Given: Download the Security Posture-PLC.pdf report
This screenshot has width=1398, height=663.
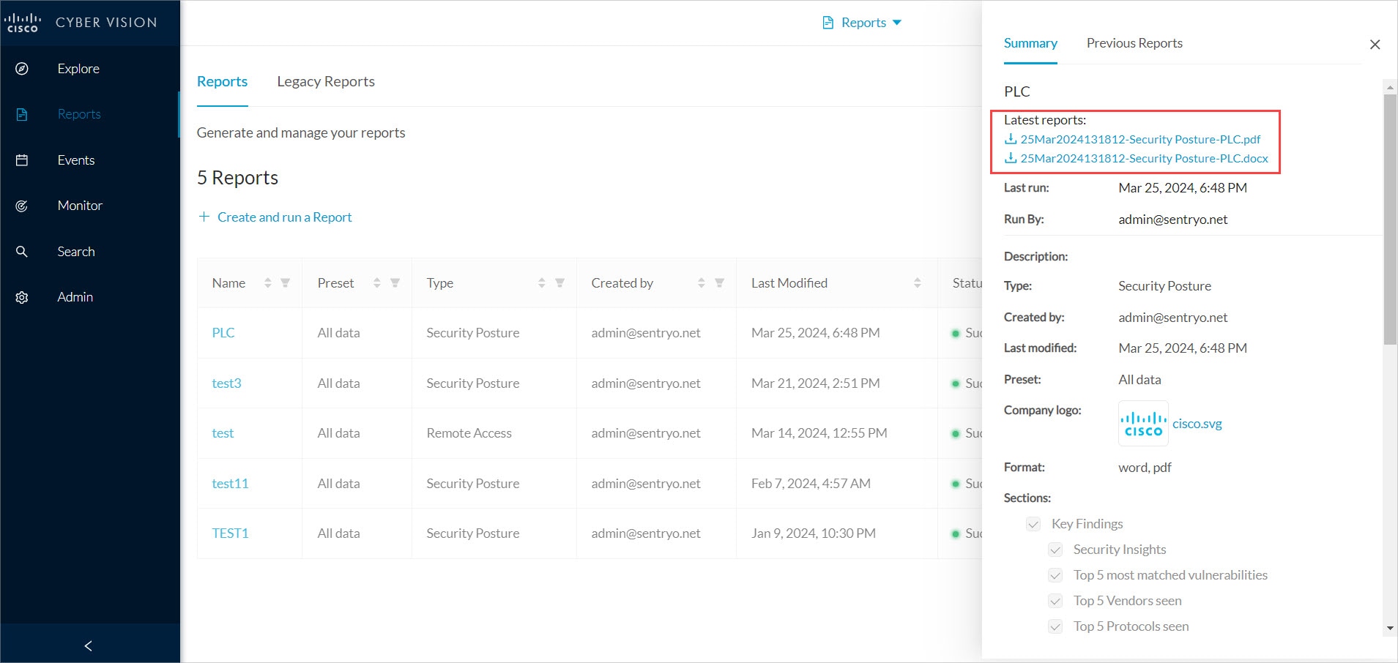Looking at the screenshot, I should tap(1139, 139).
